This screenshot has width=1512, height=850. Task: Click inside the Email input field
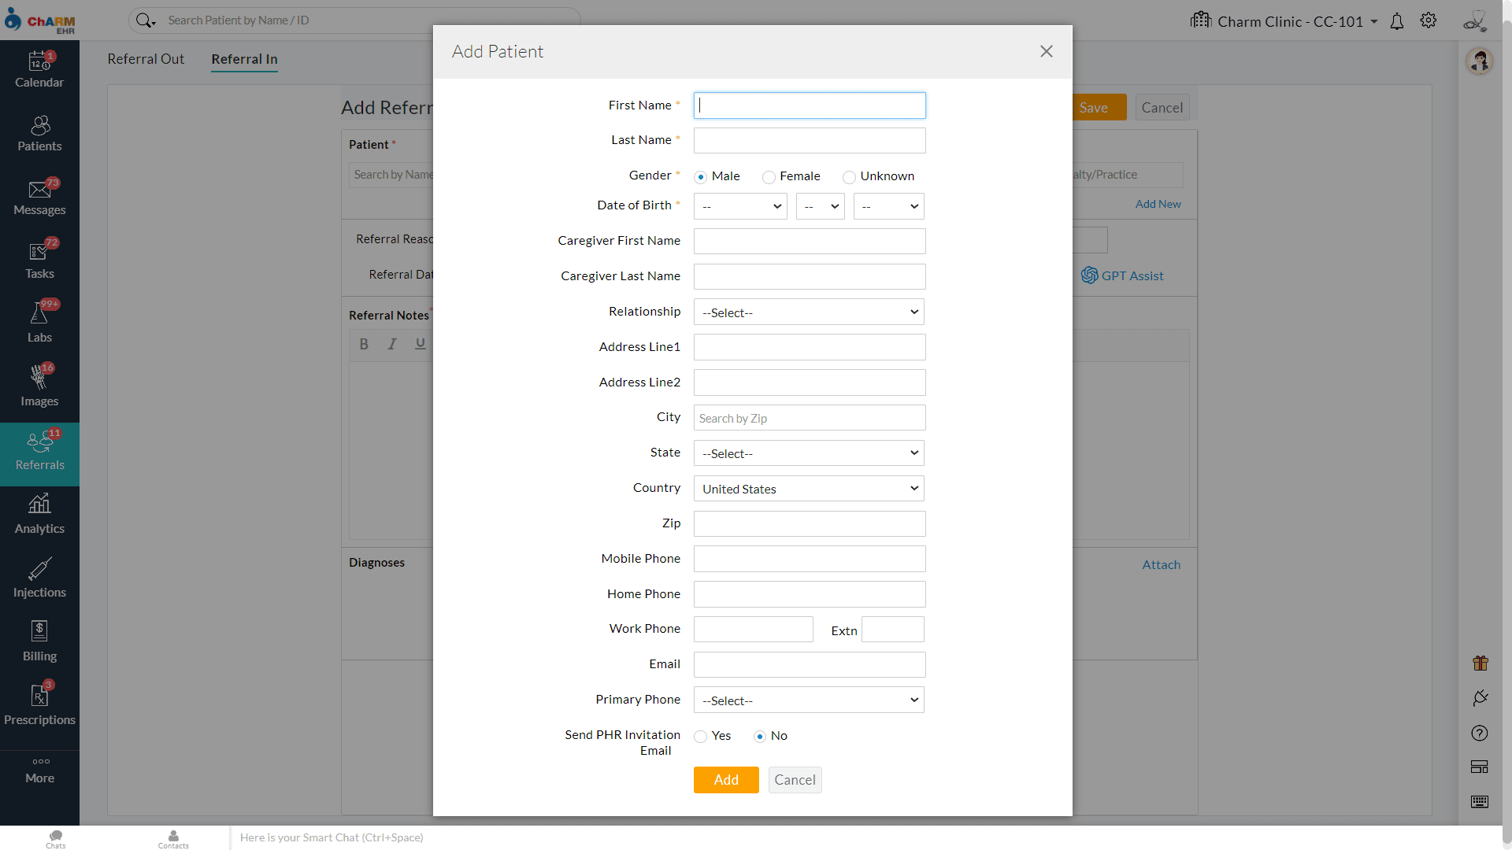tap(809, 664)
